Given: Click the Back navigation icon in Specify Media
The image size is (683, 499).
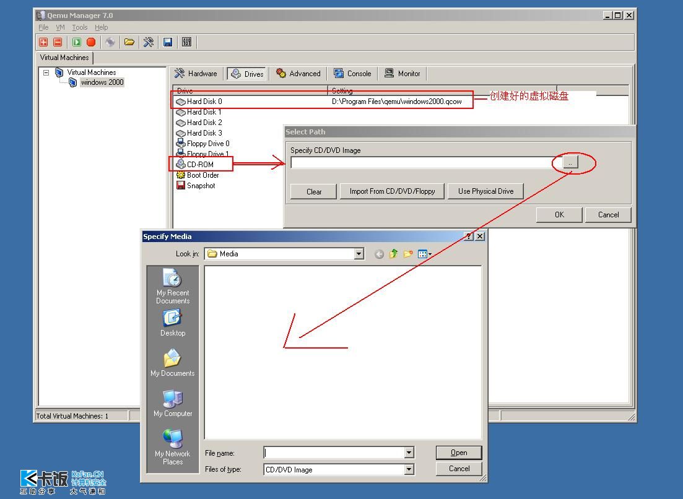Looking at the screenshot, I should [380, 254].
